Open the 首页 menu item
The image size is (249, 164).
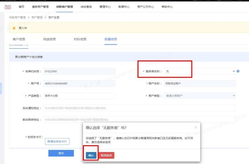(21, 7)
